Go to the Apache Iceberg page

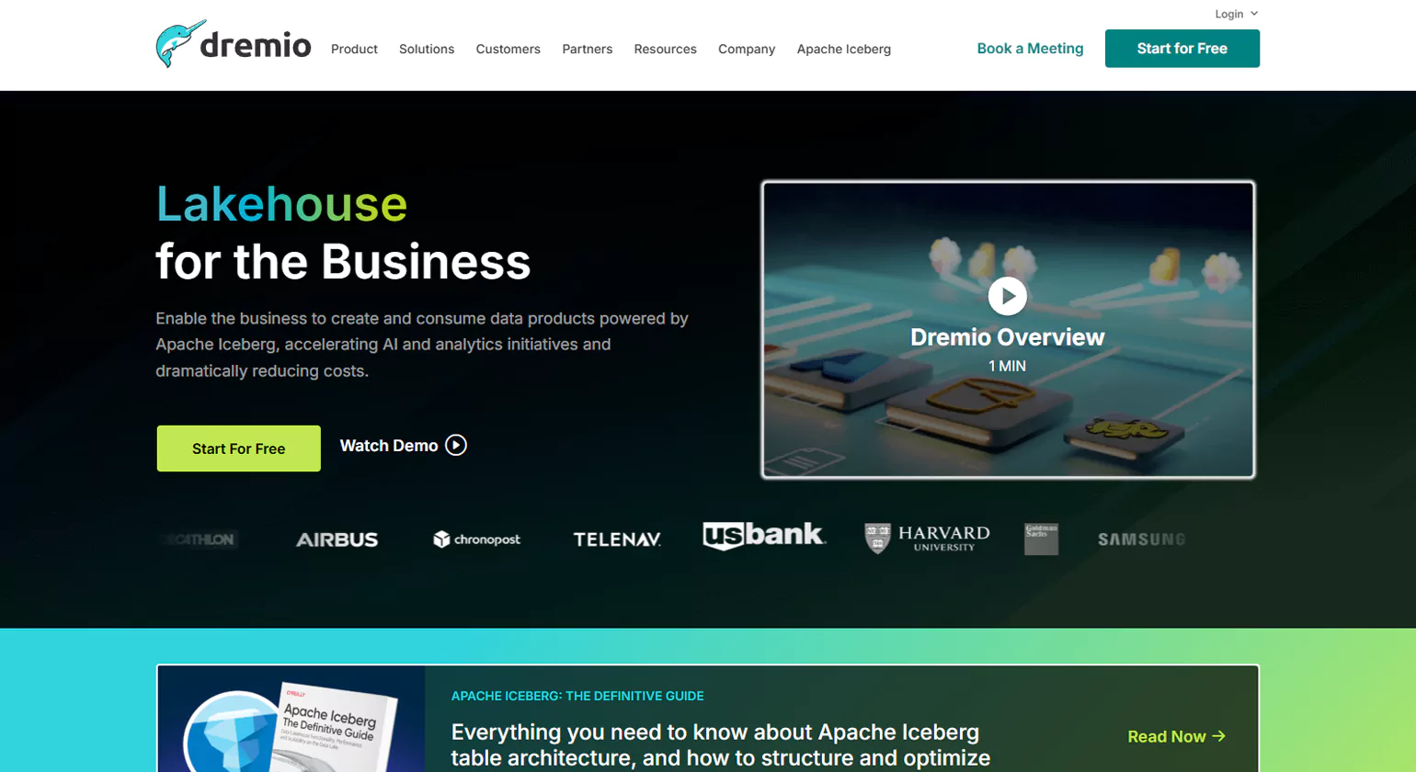pos(843,50)
